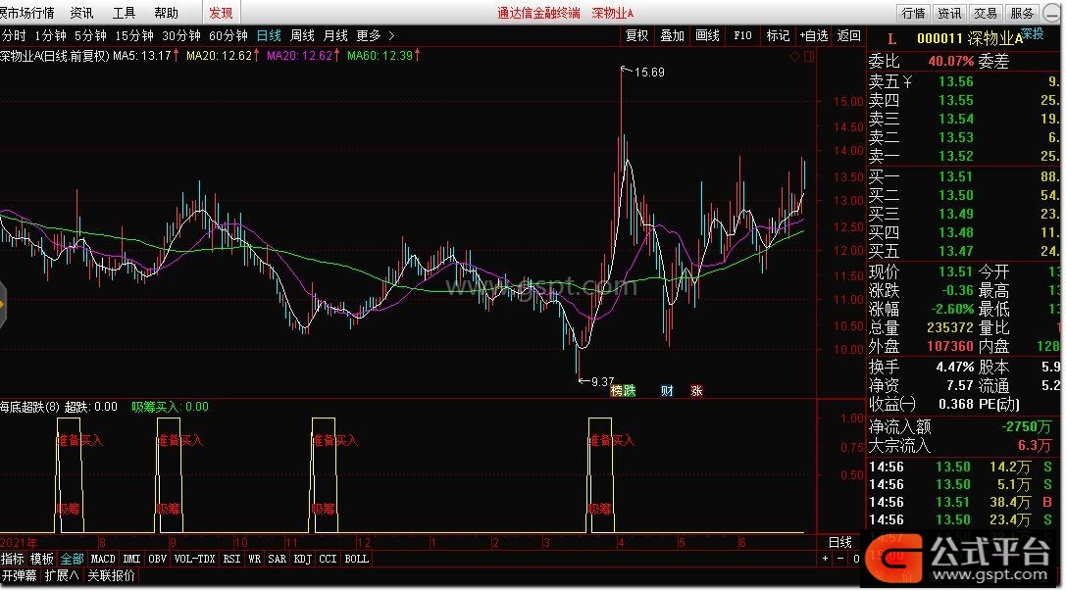This screenshot has width=1066, height=591.
Task: Open the 发现 tab in the menu bar
Action: [x=221, y=13]
